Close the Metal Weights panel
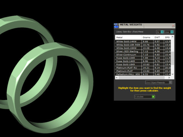183x137 pixels. point(173,25)
